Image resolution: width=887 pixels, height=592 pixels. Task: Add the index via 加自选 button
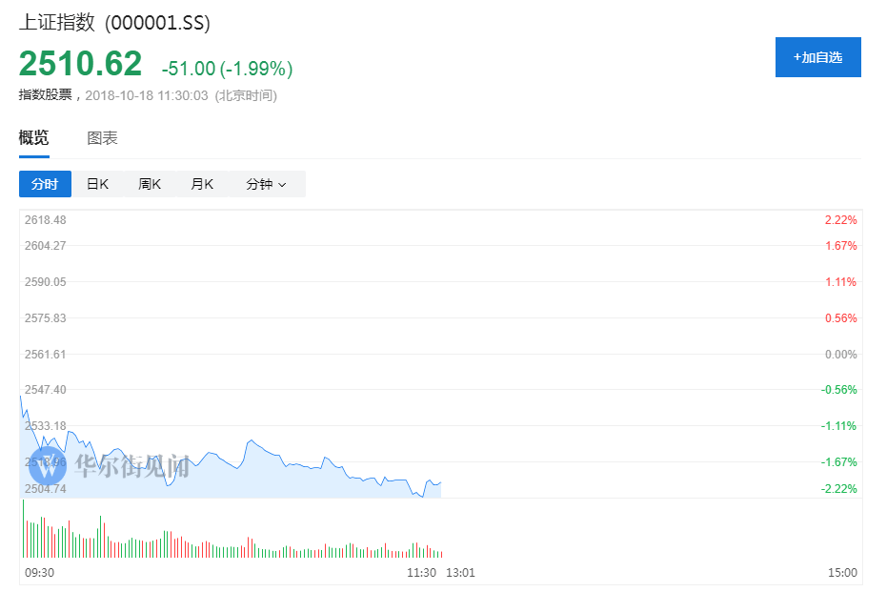(817, 57)
